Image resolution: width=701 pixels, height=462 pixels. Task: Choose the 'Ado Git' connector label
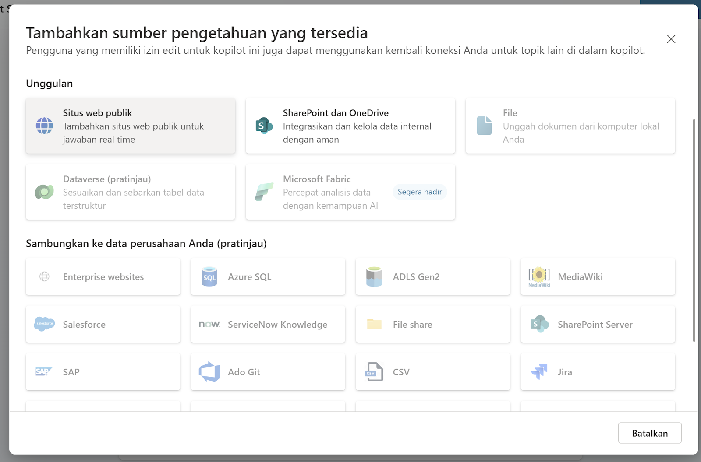pos(244,372)
